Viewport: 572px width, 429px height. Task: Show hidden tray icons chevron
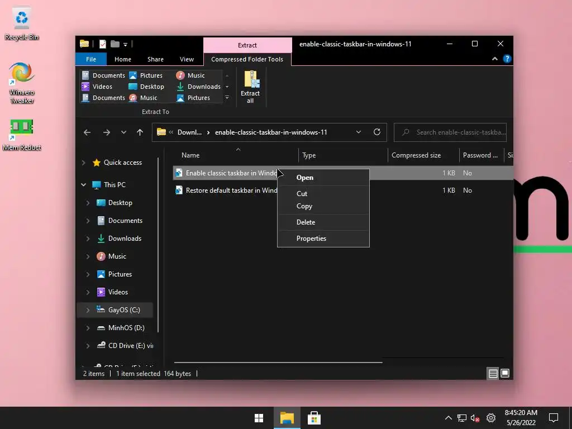tap(449, 418)
